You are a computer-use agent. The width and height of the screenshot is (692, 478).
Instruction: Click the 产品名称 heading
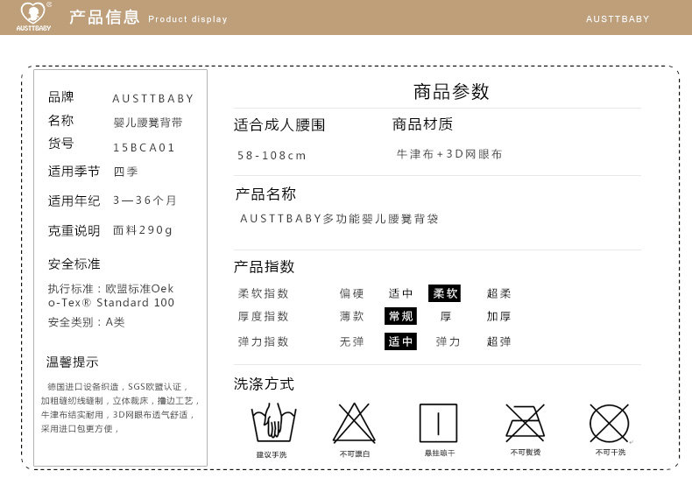(x=265, y=194)
